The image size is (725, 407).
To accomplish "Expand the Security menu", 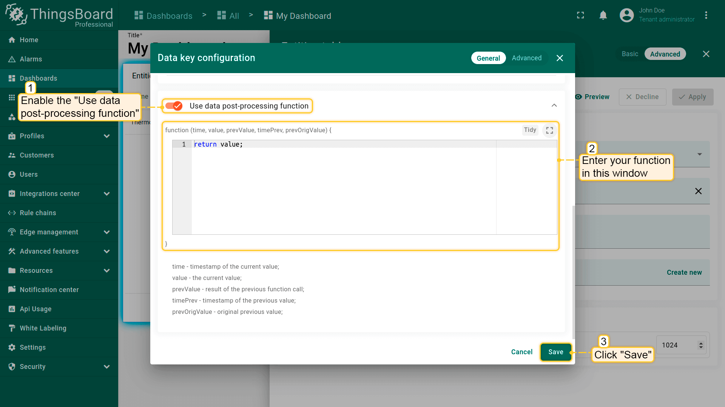I will click(x=106, y=367).
